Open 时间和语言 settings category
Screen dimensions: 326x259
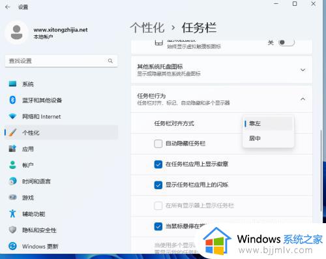61,181
